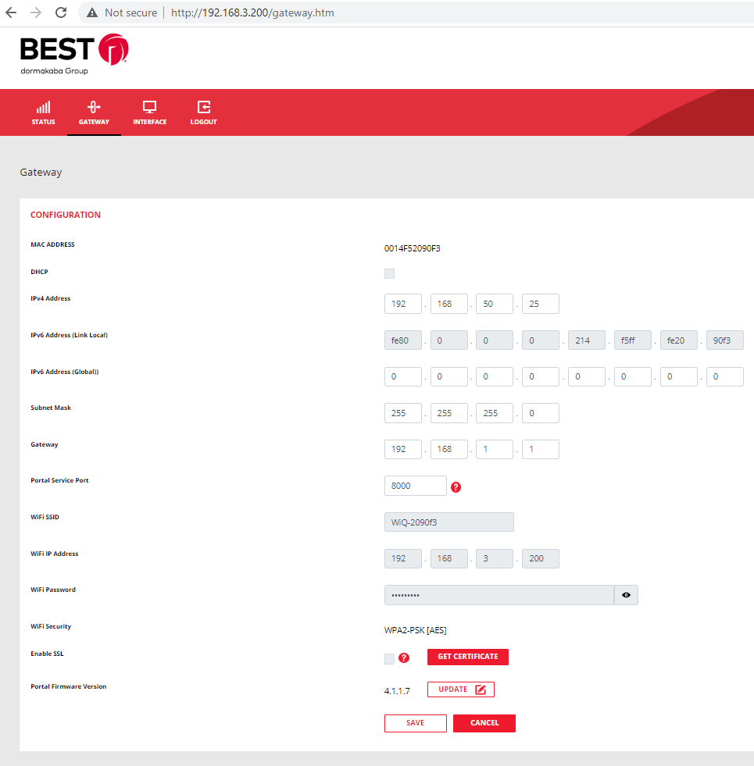Select the last Gateway octet field
The image size is (754, 766).
pyautogui.click(x=540, y=449)
